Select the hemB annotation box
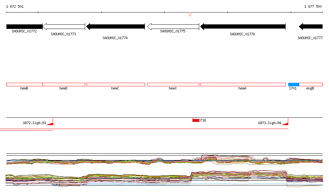 tap(24, 84)
